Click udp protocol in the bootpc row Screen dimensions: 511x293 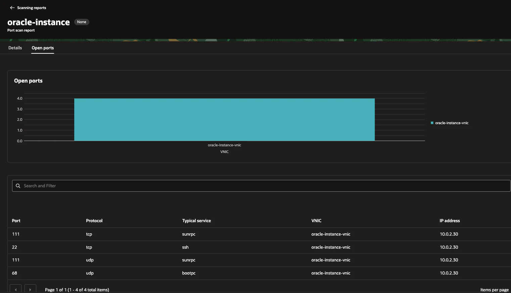click(90, 273)
